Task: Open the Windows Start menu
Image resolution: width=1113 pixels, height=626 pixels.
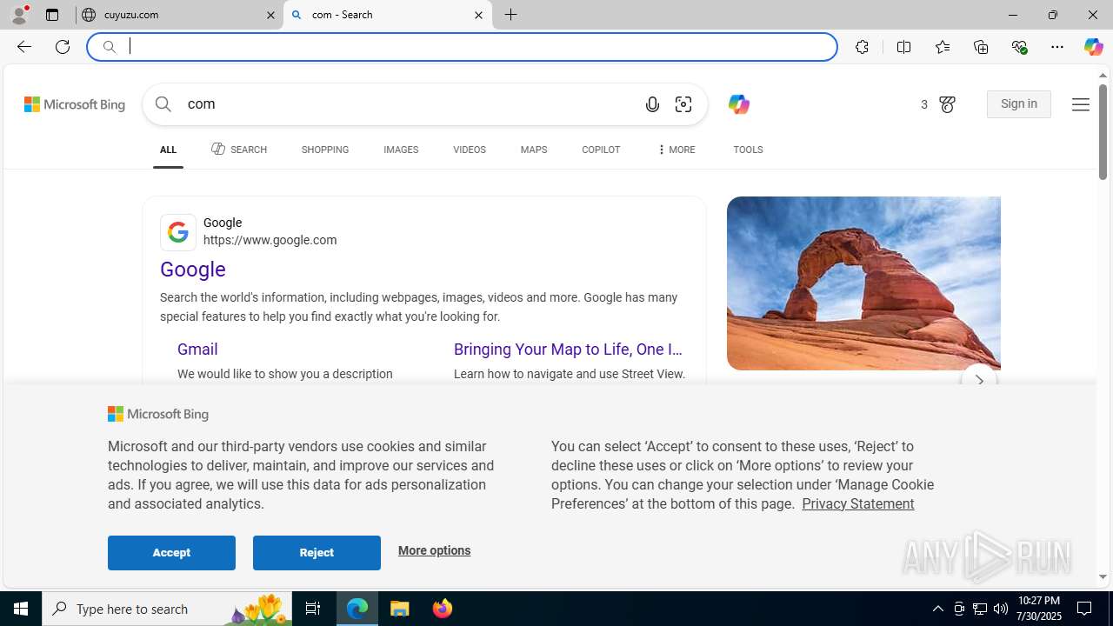Action: 21,609
